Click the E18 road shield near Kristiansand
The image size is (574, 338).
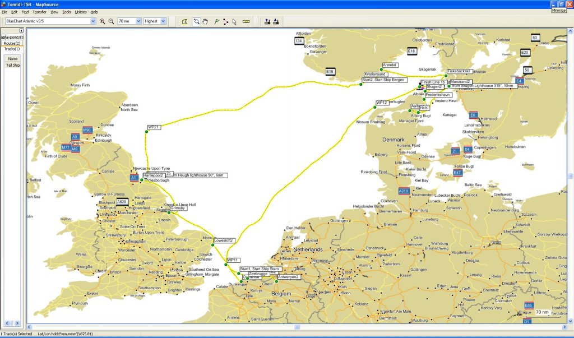tap(330, 71)
